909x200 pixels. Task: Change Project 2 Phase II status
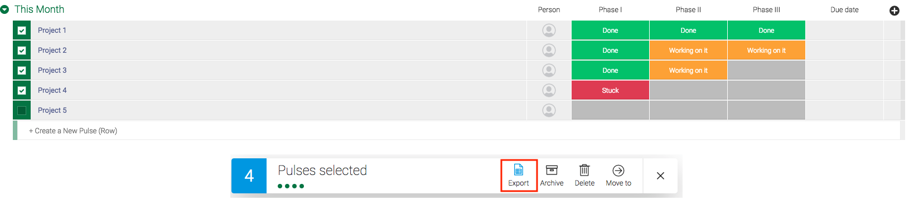(688, 50)
